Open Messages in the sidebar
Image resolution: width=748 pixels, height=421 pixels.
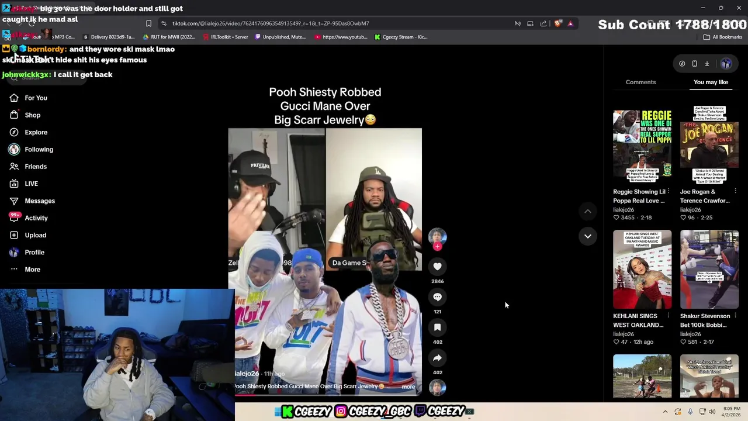[32, 201]
